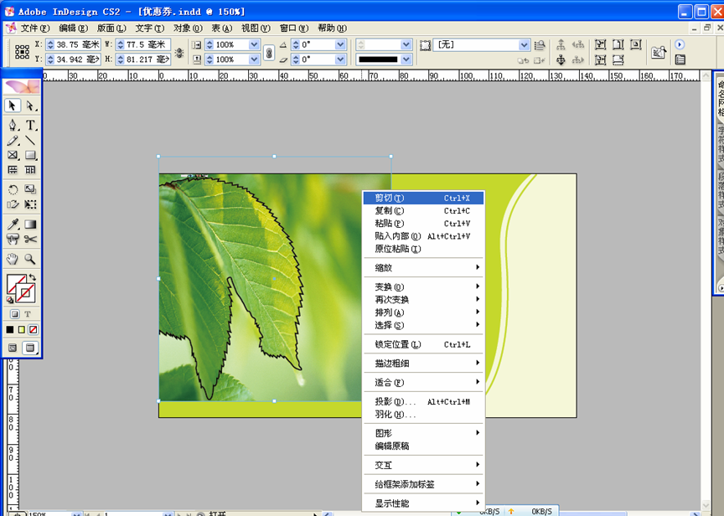Viewport: 724px width, 516px height.
Task: Choose the Hand tool
Action: click(13, 259)
